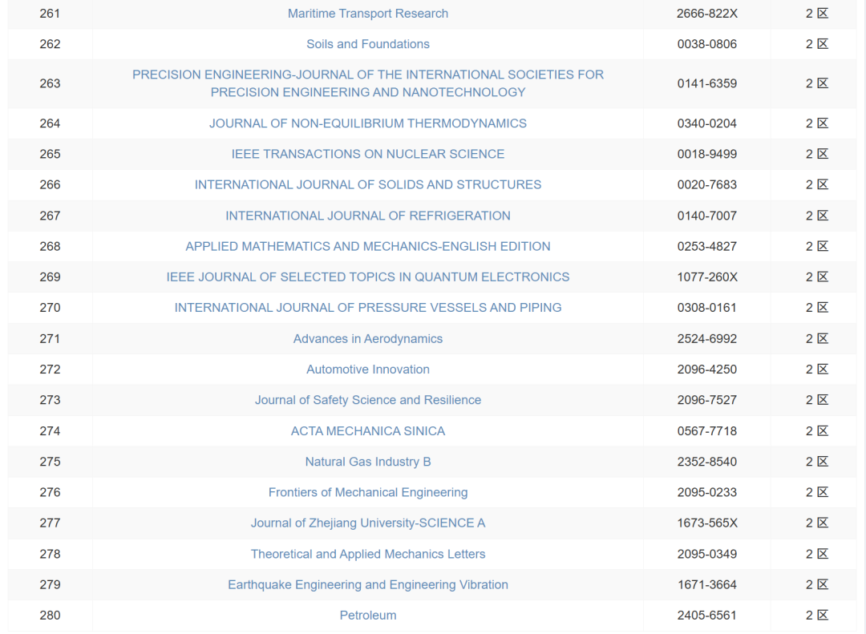Select ISSN 2352-8540 cell
This screenshot has height=634, width=866.
click(x=707, y=462)
